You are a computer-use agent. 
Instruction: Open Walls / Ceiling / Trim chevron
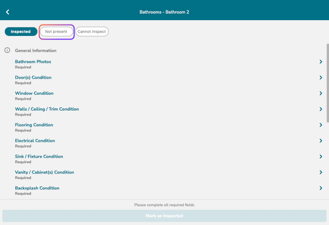coord(321,109)
